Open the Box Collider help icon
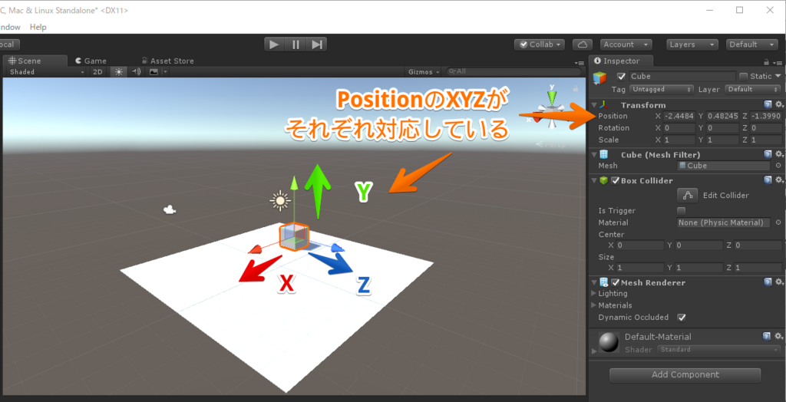The image size is (786, 402). pyautogui.click(x=768, y=180)
